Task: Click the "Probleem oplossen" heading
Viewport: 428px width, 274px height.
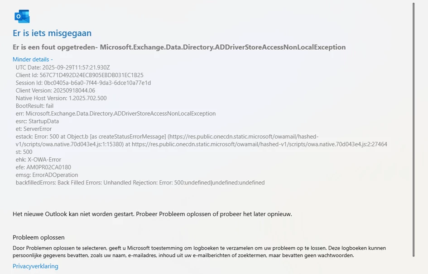Action: pyautogui.click(x=38, y=237)
